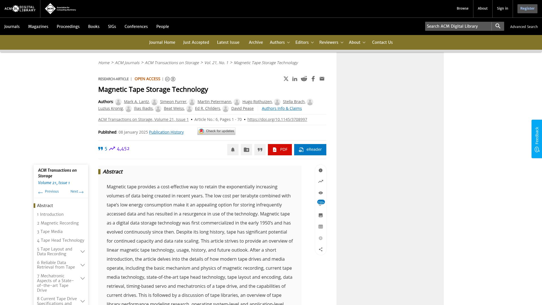Open the Feedback side tab

coord(537,139)
